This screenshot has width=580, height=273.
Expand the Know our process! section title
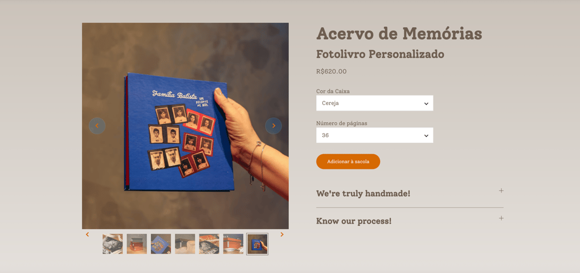pos(354,221)
